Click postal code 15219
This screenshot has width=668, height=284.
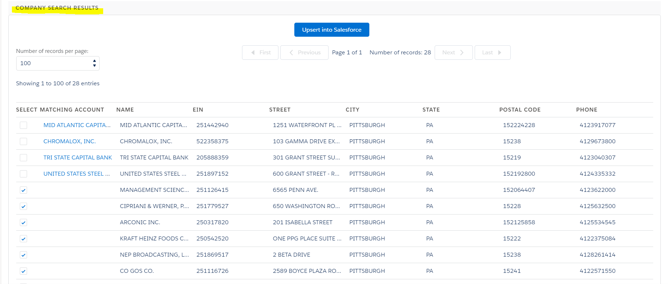pos(512,158)
